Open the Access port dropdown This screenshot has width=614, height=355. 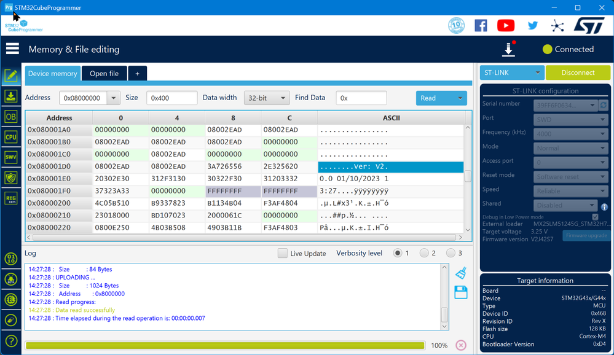tap(570, 162)
